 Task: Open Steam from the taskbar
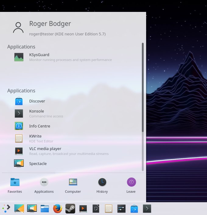click(x=70, y=209)
